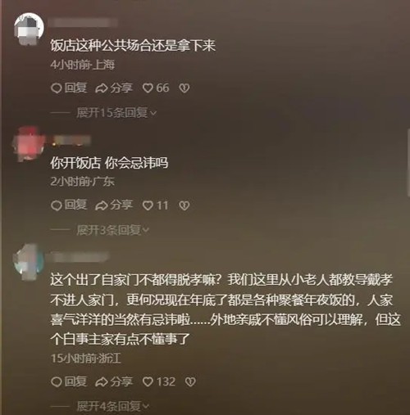Expand 展开15条回复 replies
This screenshot has height=415, width=410.
[x=116, y=112]
